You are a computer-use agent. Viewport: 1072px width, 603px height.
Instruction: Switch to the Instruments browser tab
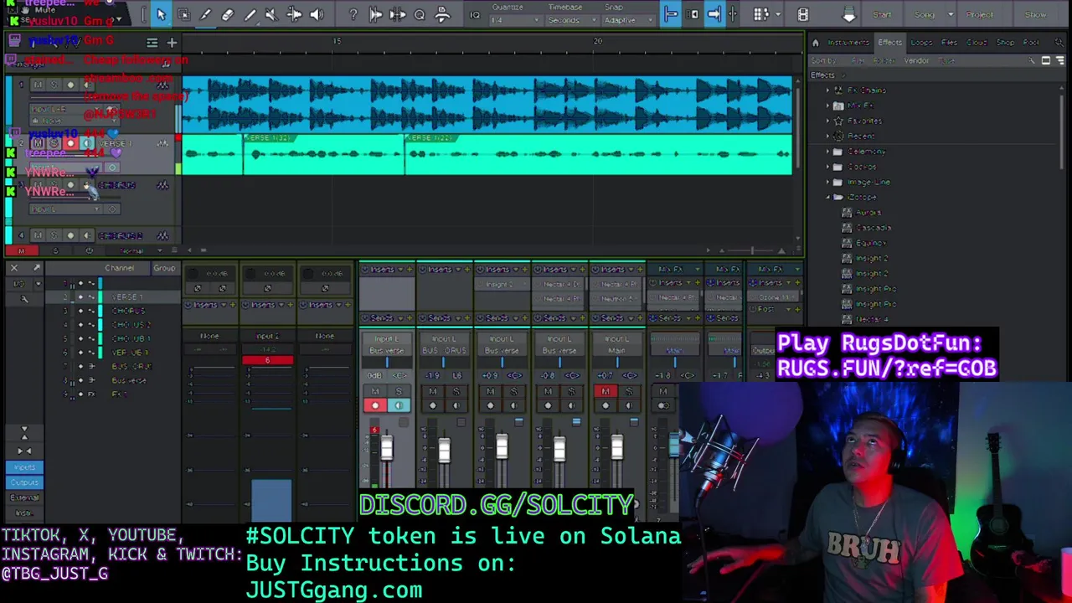pyautogui.click(x=848, y=43)
